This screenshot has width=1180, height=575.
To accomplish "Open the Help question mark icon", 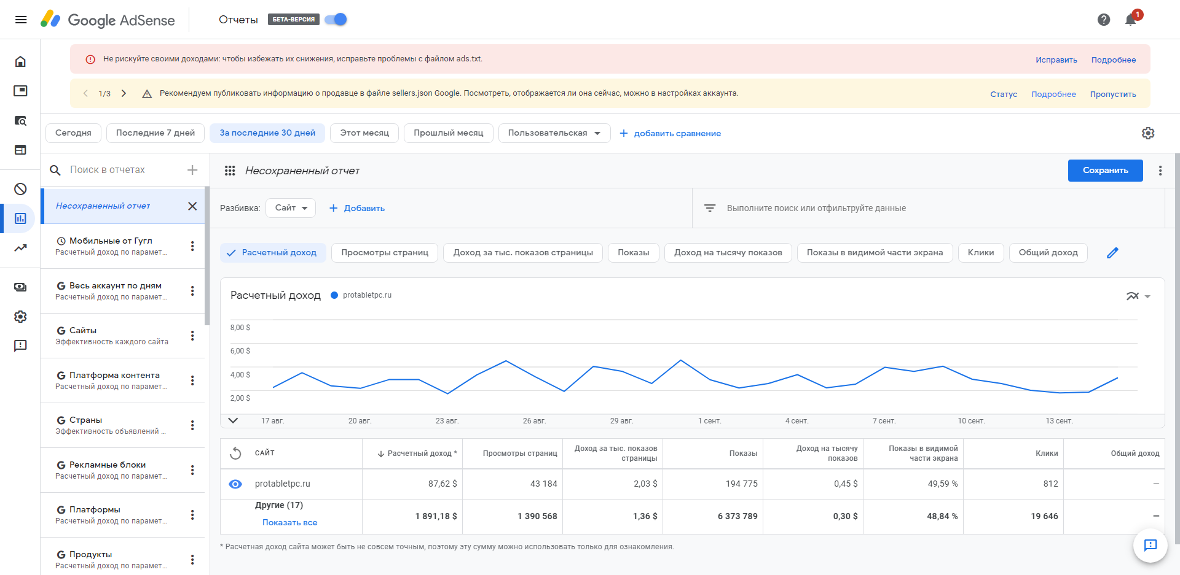I will [x=1104, y=20].
